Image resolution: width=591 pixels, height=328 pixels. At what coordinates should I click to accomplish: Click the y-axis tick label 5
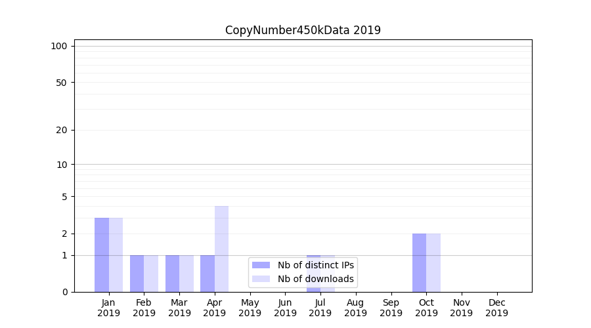pos(64,197)
